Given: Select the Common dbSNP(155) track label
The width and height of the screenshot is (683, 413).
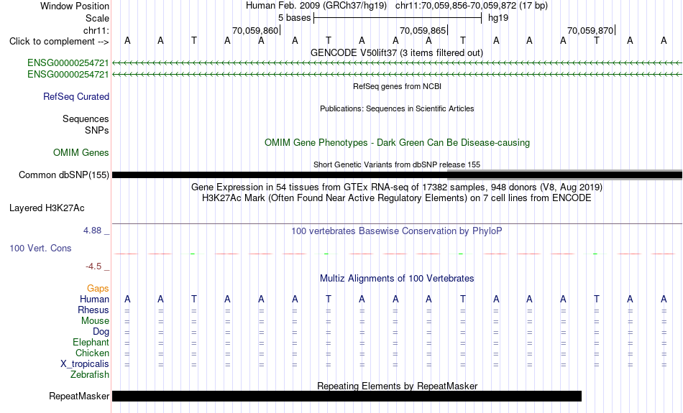Looking at the screenshot, I should 63,175.
